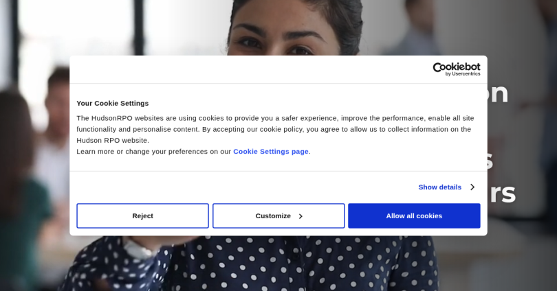This screenshot has height=291, width=557.
Task: Click the chevron arrow next to Show details
Action: [472, 187]
